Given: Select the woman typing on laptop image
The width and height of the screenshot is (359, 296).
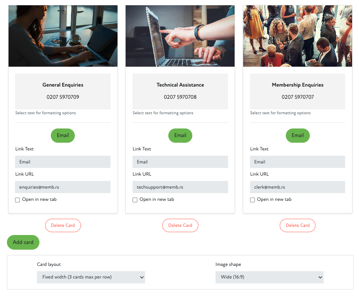Looking at the screenshot, I should 63,36.
